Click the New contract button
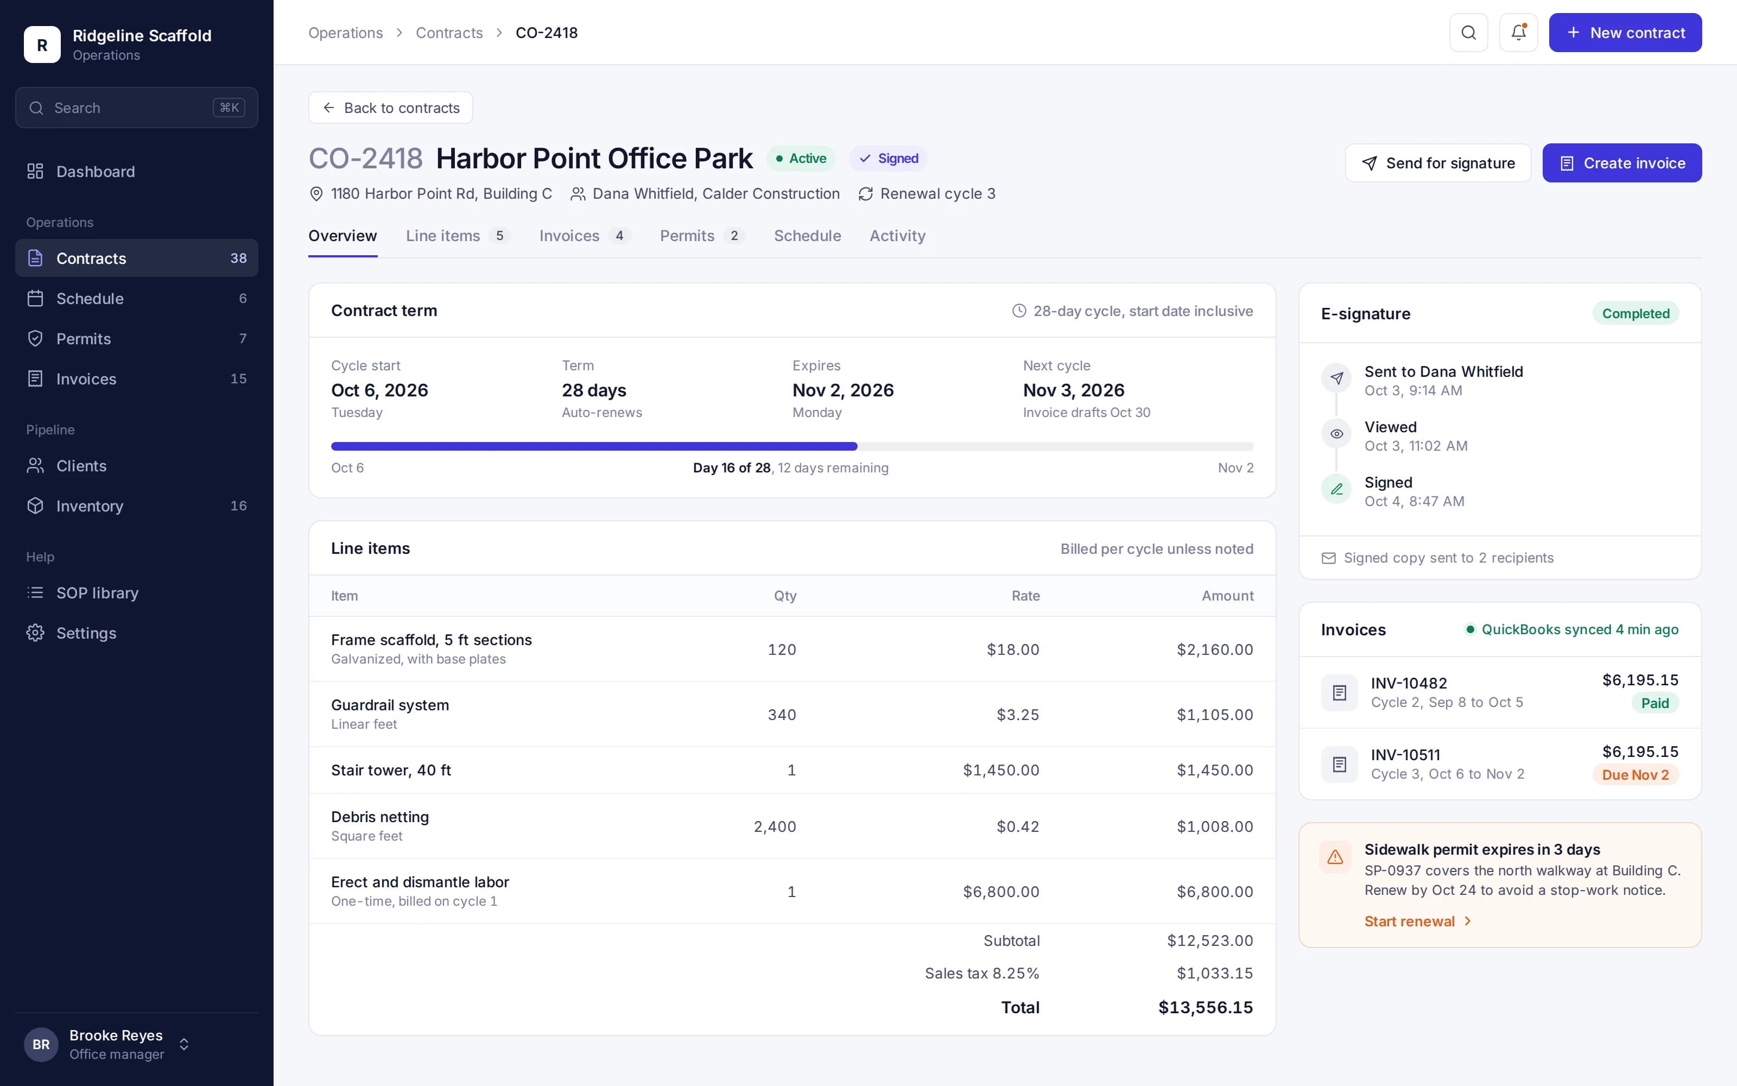Image resolution: width=1737 pixels, height=1086 pixels. 1625,33
